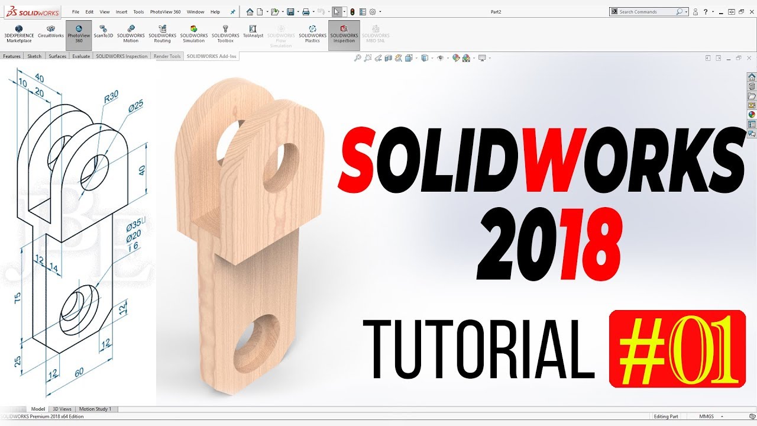757x426 pixels.
Task: Open the File Properties icon
Action: 363,12
